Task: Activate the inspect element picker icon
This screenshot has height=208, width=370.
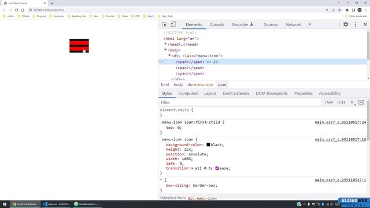Action: coord(164,24)
